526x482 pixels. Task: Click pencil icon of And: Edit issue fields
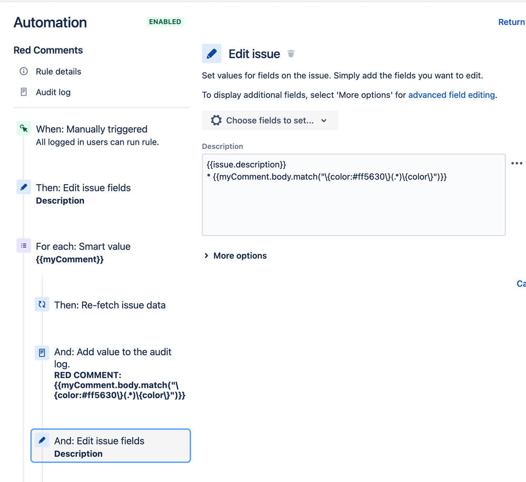(x=42, y=440)
